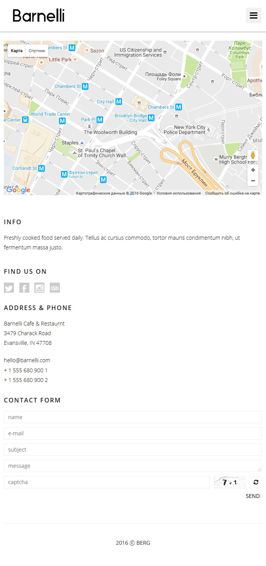
Task: Click inside the message text area
Action: (x=133, y=466)
